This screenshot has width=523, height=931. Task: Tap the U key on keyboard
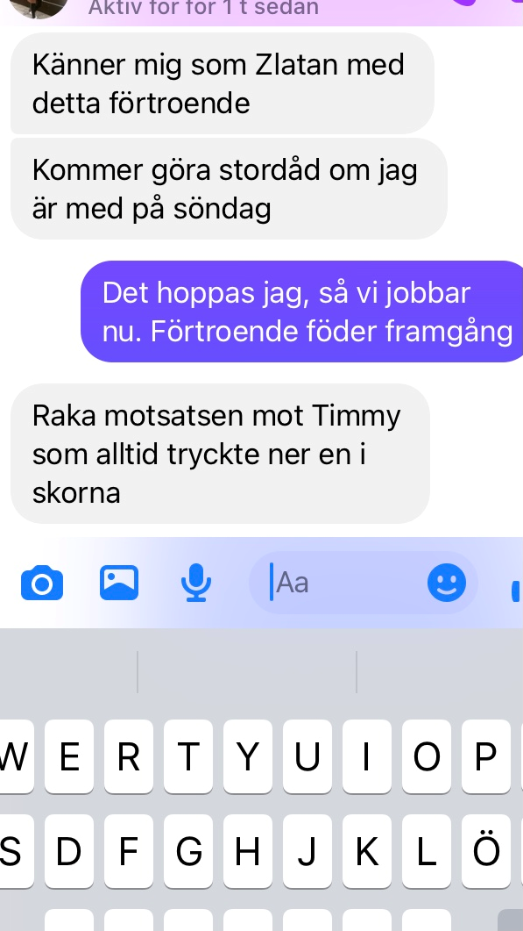[307, 756]
